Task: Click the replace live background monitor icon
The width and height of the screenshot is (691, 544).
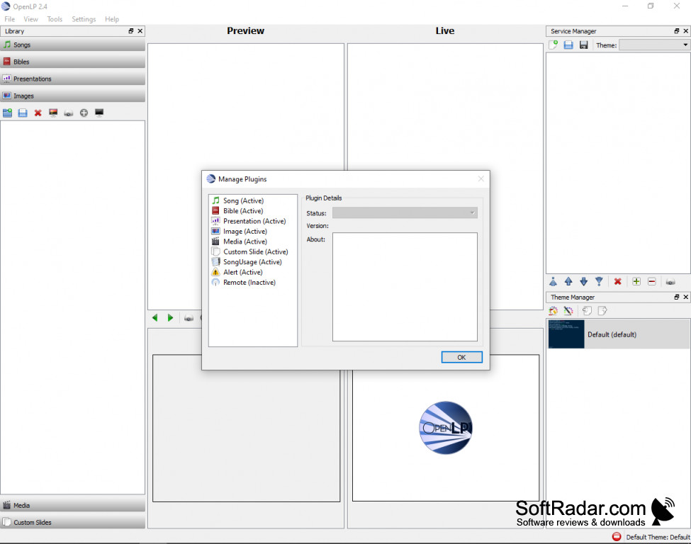Action: [x=99, y=113]
